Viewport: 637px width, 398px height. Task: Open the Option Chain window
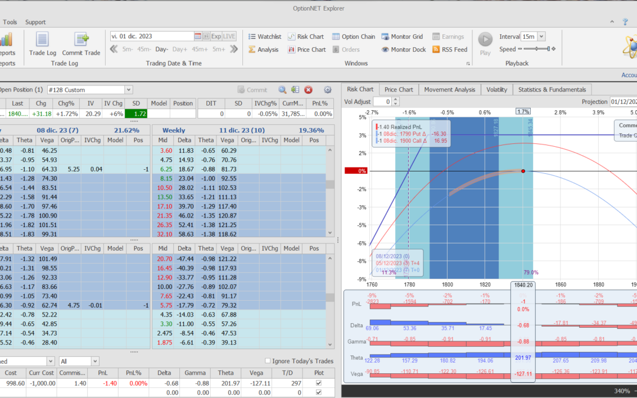pyautogui.click(x=353, y=37)
